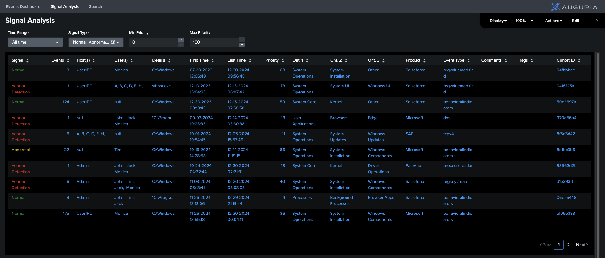Click Driver Operations ontology cell
The height and width of the screenshot is (258, 605).
[378, 169]
